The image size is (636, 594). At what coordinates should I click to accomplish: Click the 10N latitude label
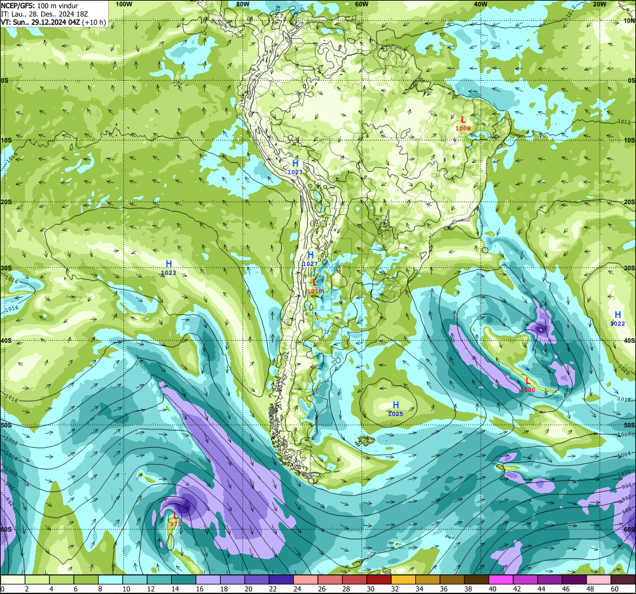(x=629, y=21)
